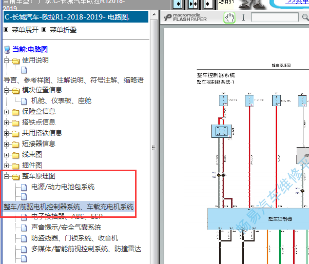Open 电子换挡器、ABS、ESP diagram
The image size is (309, 264).
tap(67, 216)
